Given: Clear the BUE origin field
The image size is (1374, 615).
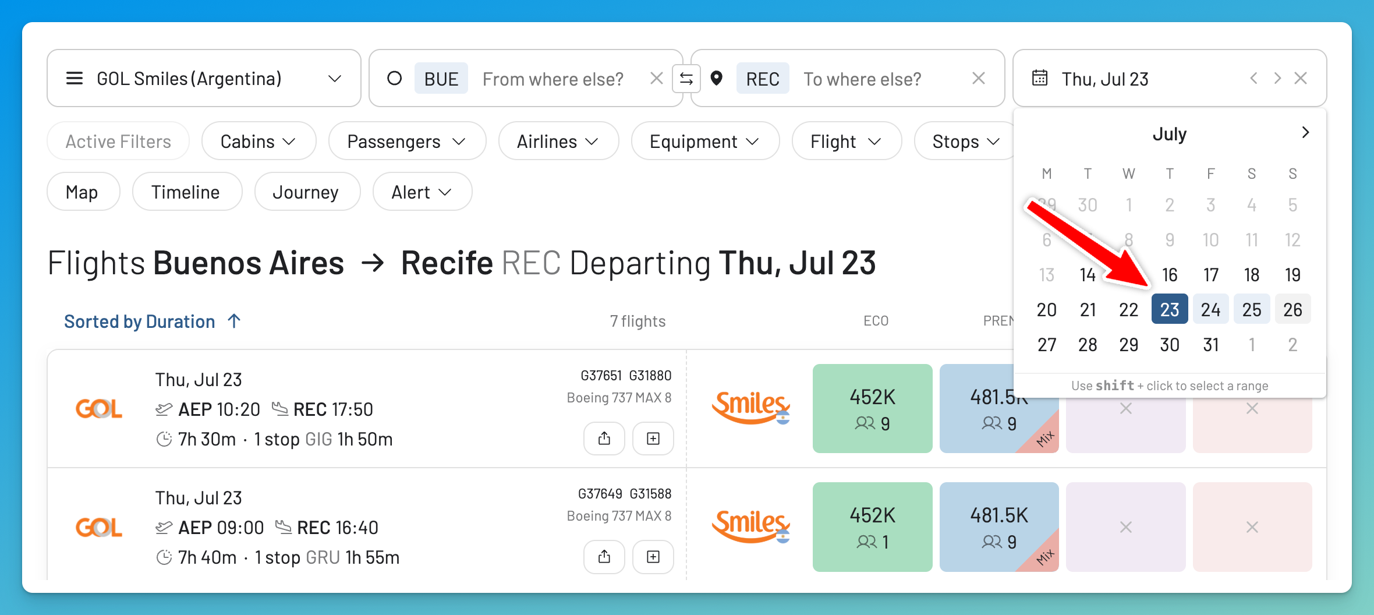Looking at the screenshot, I should tap(656, 78).
